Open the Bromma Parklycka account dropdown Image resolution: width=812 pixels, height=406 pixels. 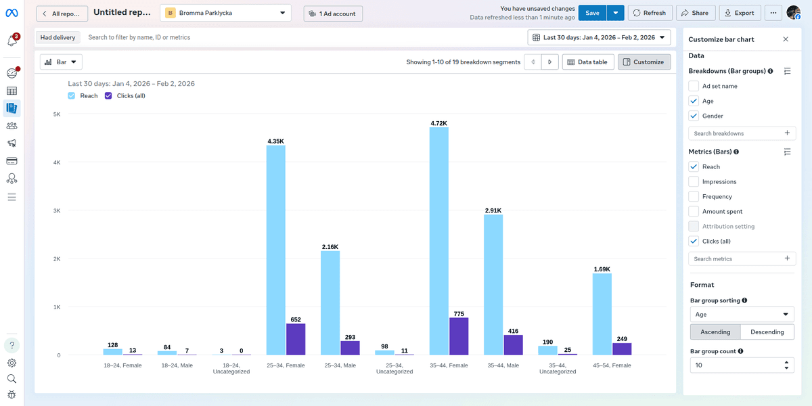point(226,13)
